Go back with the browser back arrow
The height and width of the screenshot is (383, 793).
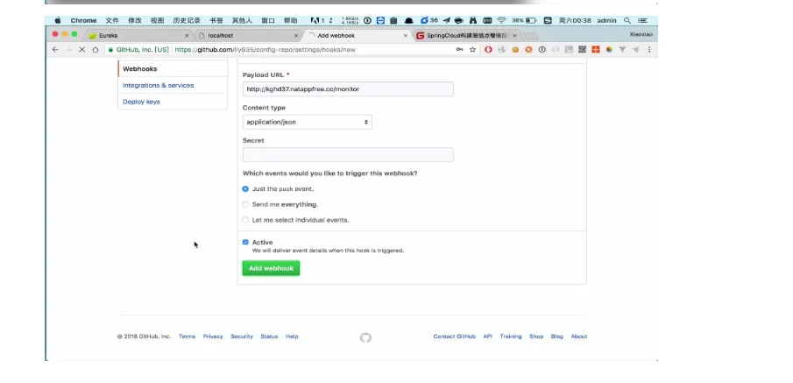coord(55,50)
